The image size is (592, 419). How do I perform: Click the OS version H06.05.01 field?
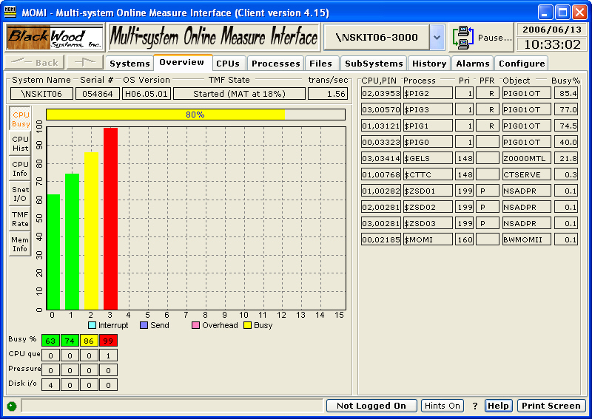146,94
